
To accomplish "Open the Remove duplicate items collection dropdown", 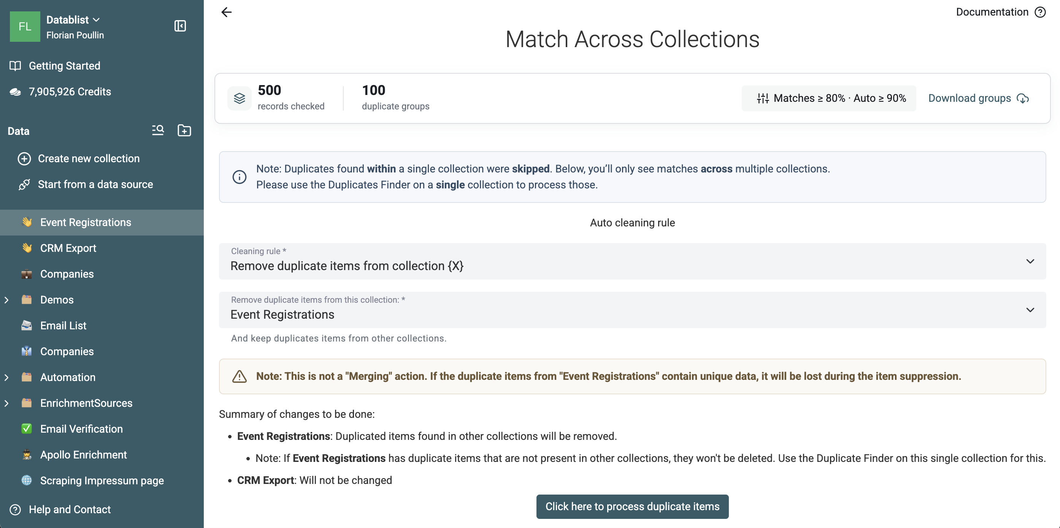I will (x=632, y=310).
